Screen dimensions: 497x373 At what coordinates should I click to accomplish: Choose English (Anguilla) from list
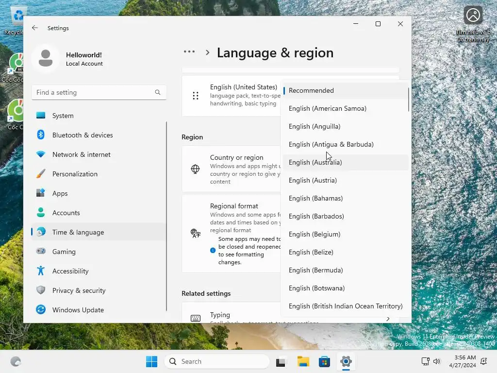tap(345, 127)
